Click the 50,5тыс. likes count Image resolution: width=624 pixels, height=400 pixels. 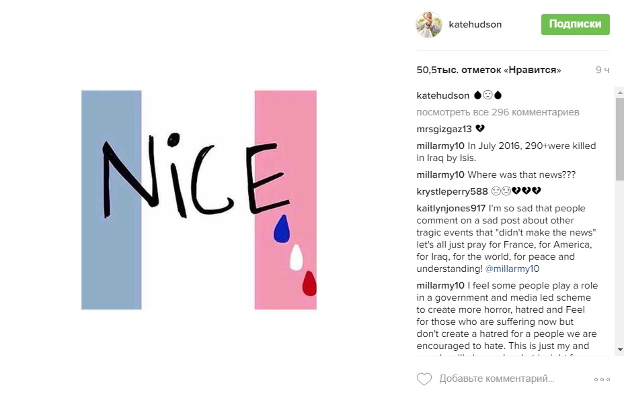[489, 70]
